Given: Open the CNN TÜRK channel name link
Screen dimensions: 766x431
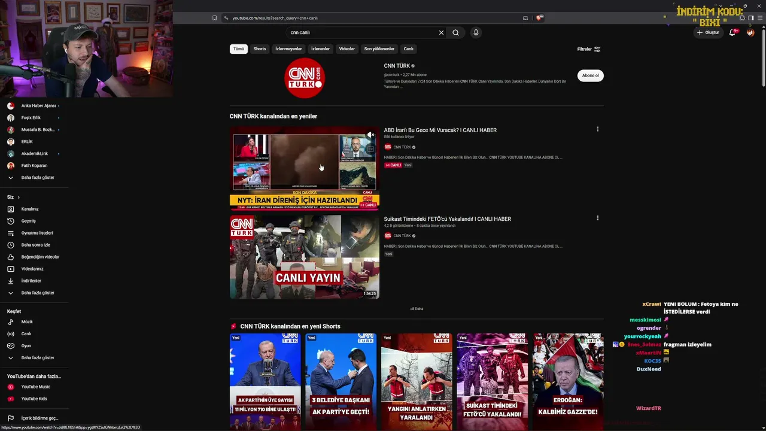Looking at the screenshot, I should click(x=397, y=66).
